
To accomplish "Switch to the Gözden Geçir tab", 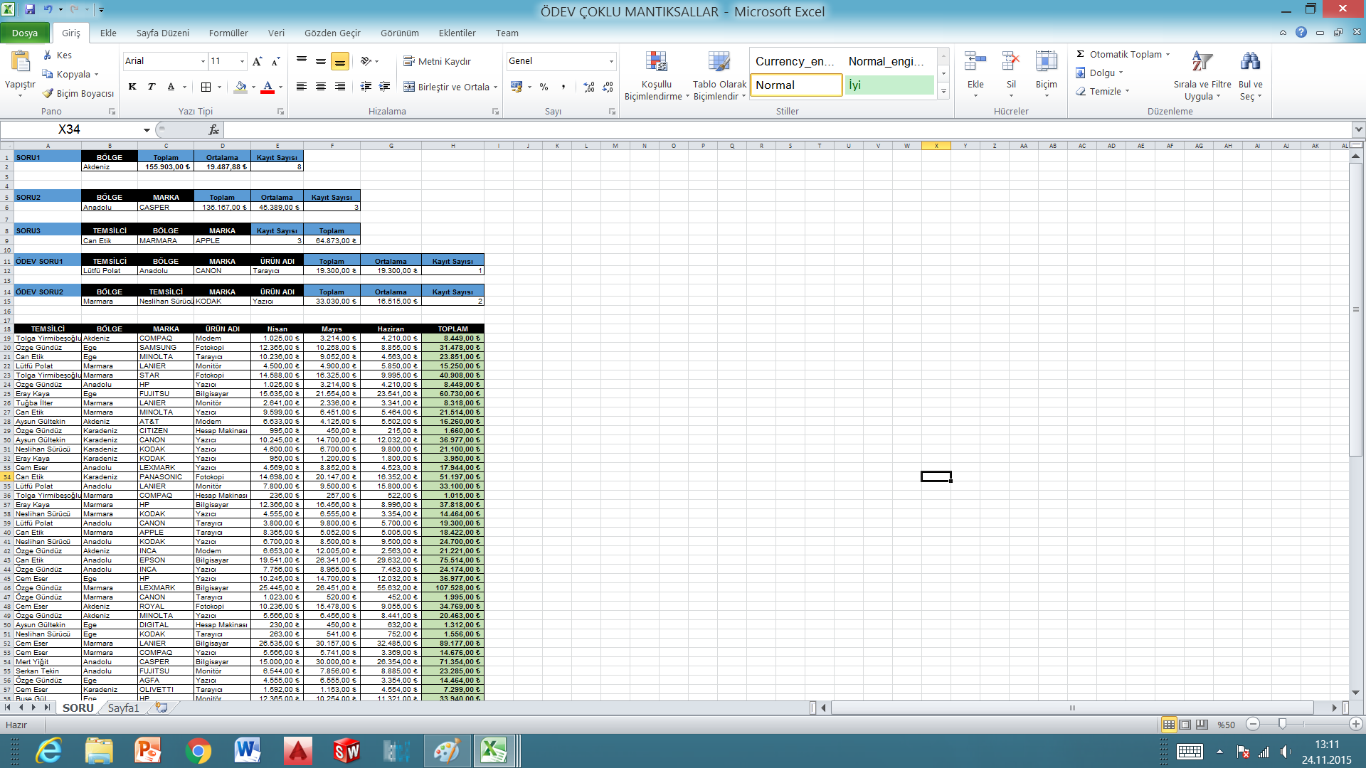I will [x=332, y=33].
